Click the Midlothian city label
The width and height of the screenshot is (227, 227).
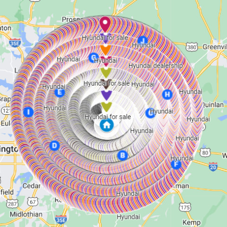26,214
